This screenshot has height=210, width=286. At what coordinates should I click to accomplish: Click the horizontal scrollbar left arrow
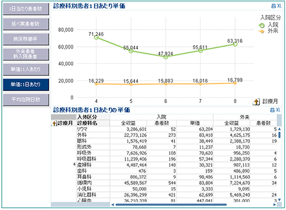(113, 205)
